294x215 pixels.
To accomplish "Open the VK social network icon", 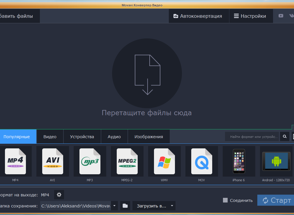I will (292, 16).
